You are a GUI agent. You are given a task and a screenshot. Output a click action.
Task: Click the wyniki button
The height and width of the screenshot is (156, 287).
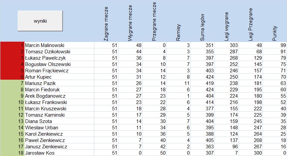click(40, 21)
